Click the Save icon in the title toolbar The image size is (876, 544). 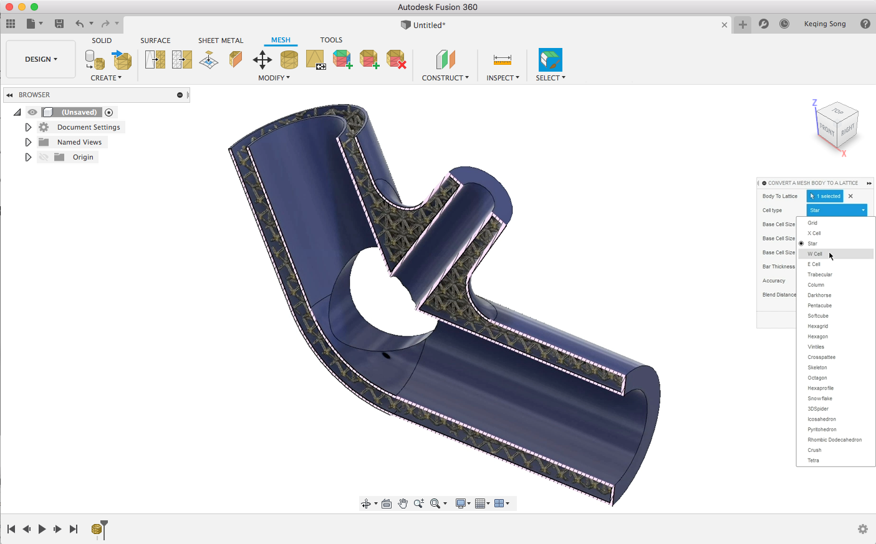pos(59,24)
